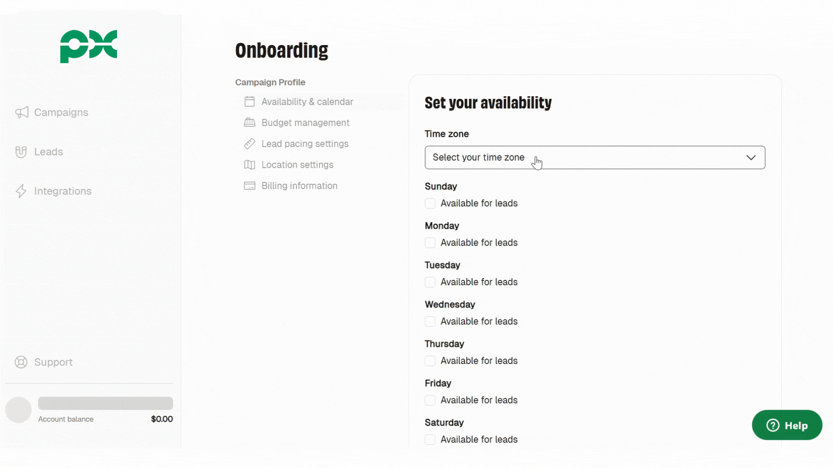Open the time zone dropdown
The height and width of the screenshot is (468, 833).
(x=594, y=157)
